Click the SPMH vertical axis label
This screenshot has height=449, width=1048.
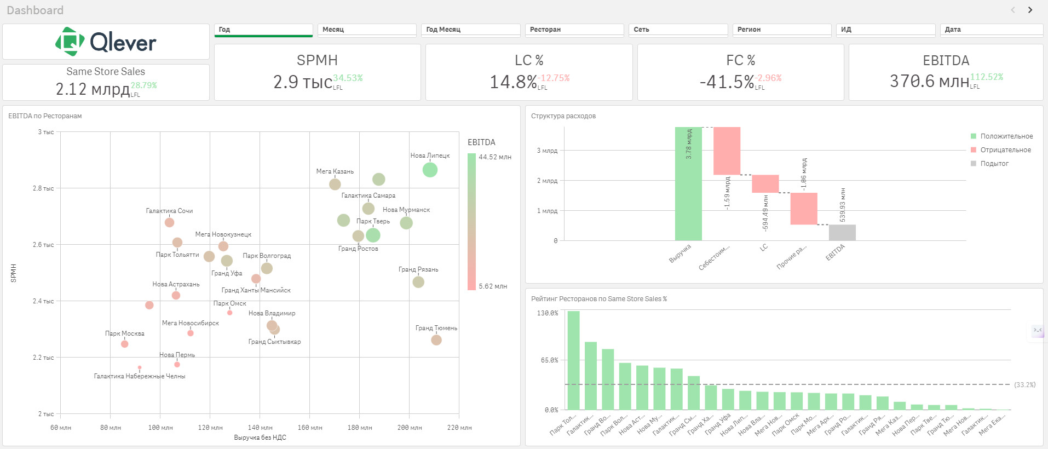tap(14, 273)
